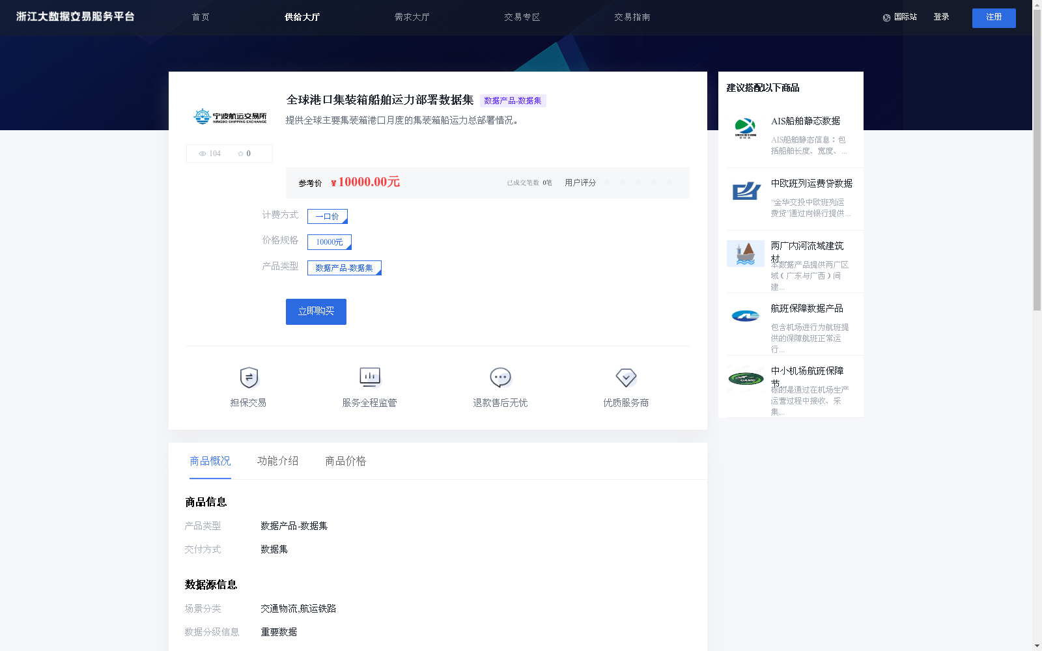The width and height of the screenshot is (1042, 651).
Task: Click the 建议搭配以下商品 heading
Action: coord(763,88)
